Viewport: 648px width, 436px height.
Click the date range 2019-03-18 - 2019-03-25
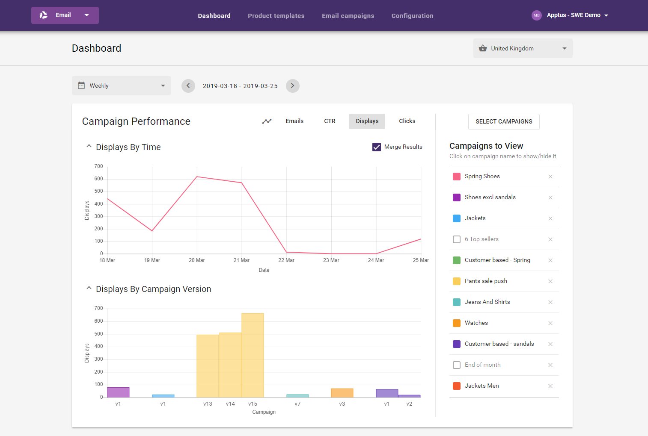click(240, 86)
